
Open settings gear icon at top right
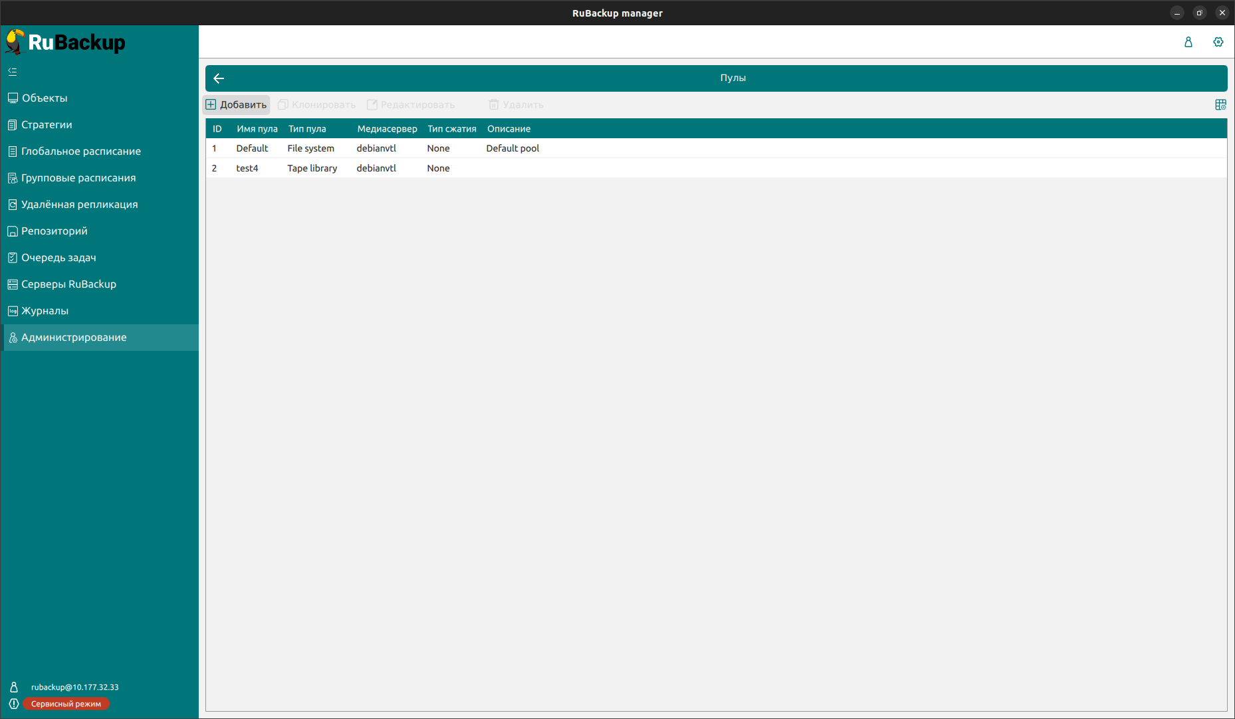pyautogui.click(x=1218, y=42)
